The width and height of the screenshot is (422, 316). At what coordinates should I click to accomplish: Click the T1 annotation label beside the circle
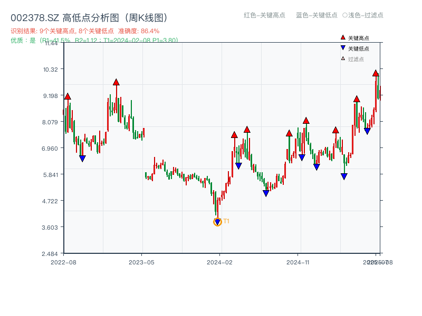click(x=226, y=221)
